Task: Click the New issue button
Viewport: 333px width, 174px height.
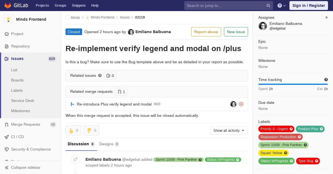Action: coord(236,32)
